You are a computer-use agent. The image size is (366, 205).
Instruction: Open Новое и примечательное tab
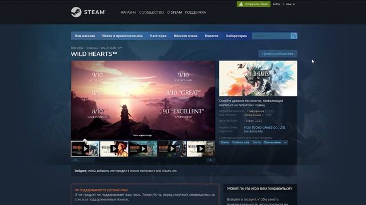point(122,36)
